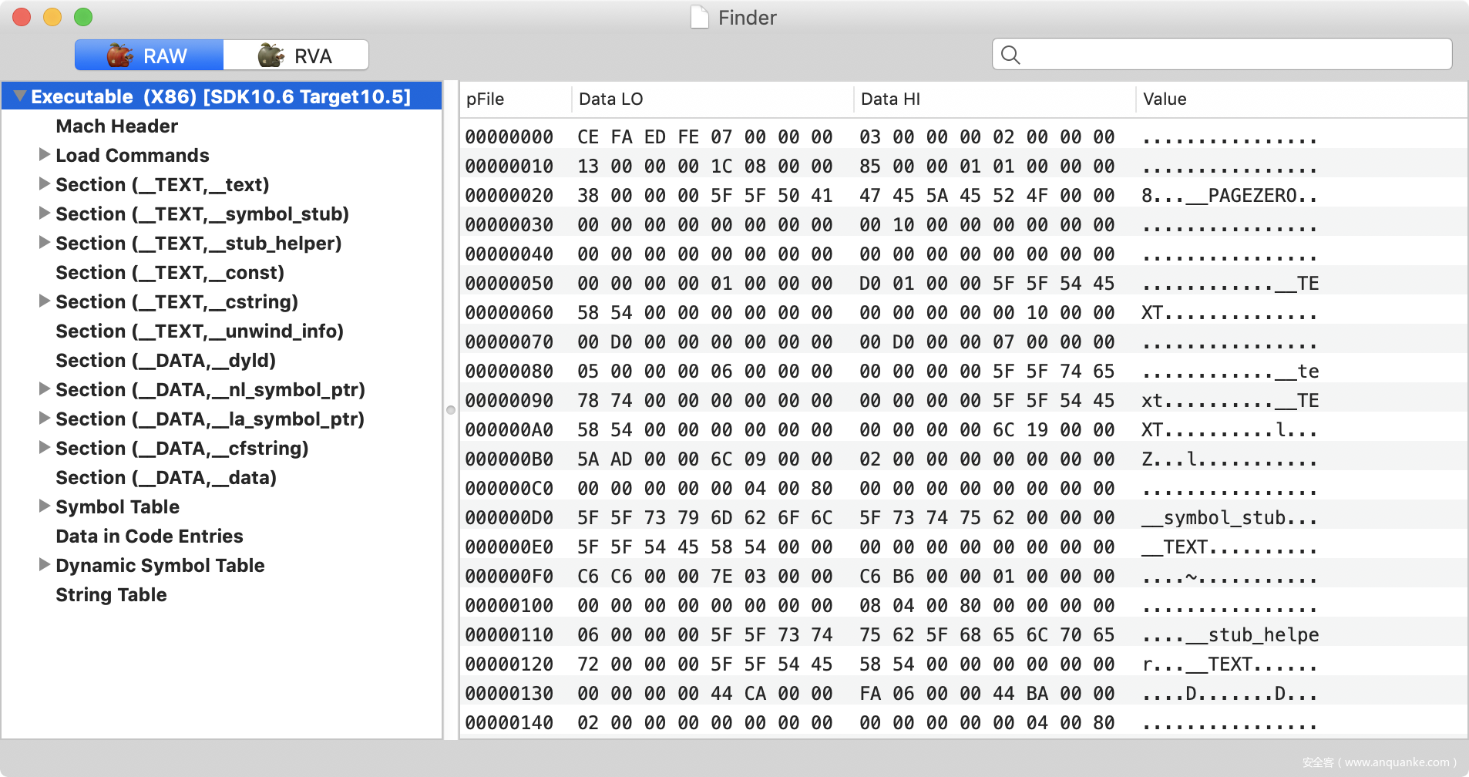Expand Section (__DATA,__la_symbol_ptr) node
The image size is (1469, 777).
[45, 419]
